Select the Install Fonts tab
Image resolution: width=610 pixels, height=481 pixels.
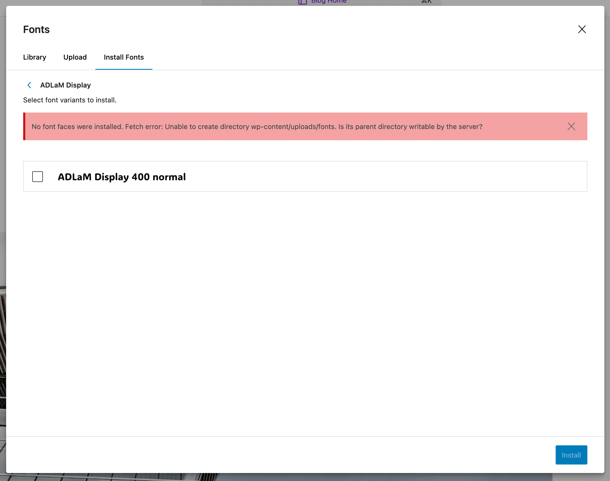[x=124, y=57]
